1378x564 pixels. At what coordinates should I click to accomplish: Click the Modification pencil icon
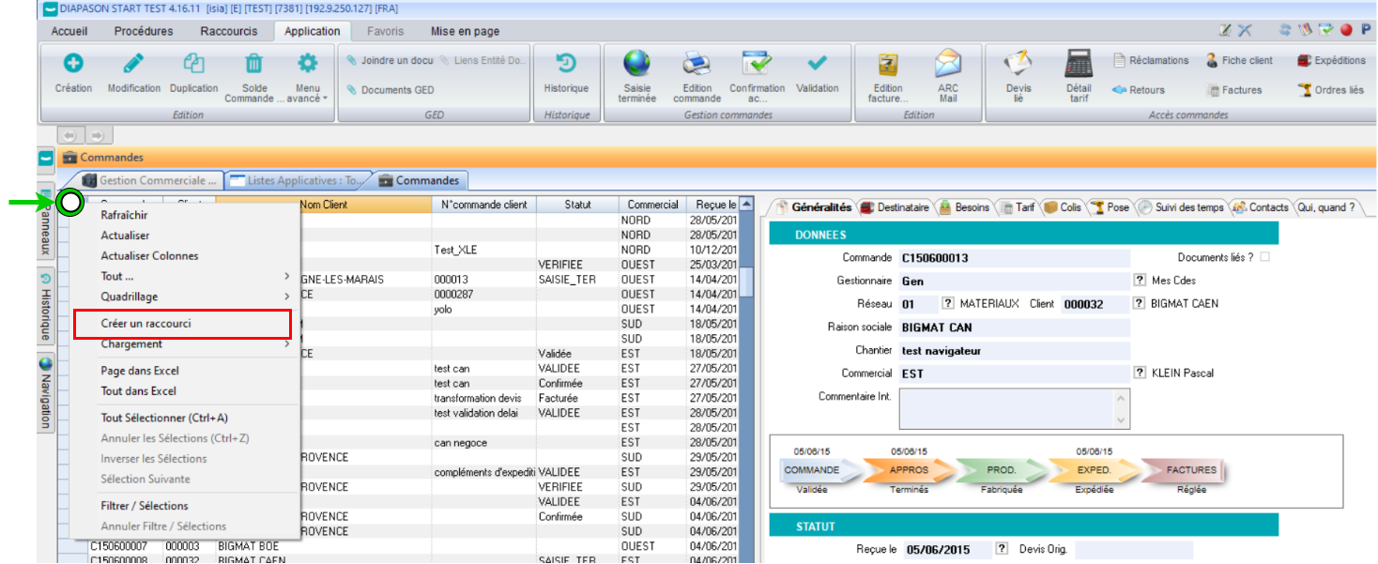coord(133,65)
